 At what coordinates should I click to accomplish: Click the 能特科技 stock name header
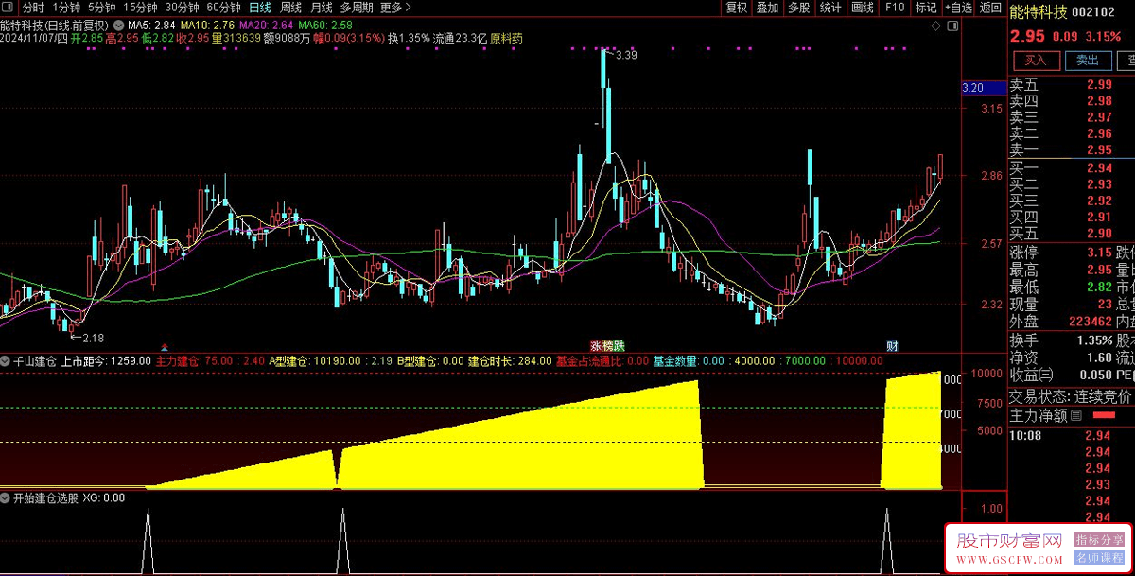point(1038,13)
